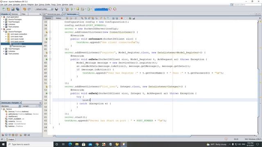Toggle Fully Qualified Names button in Navigator
The height and width of the screenshot is (147, 262).
(21, 135)
